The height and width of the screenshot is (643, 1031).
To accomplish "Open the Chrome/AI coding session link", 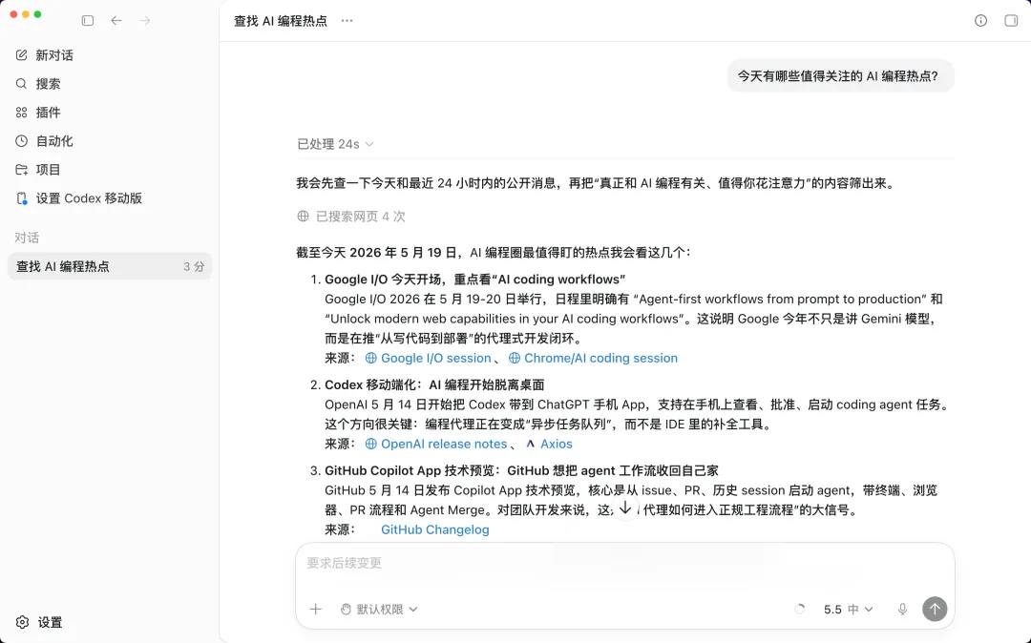I will click(600, 358).
